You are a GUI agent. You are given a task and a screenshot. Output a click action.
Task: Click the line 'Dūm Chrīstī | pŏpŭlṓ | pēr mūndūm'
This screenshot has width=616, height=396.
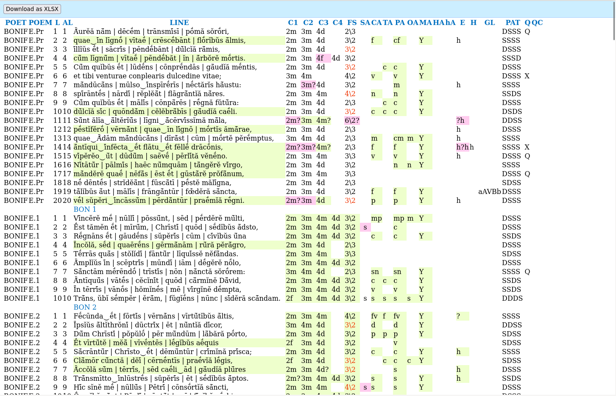pos(179,334)
